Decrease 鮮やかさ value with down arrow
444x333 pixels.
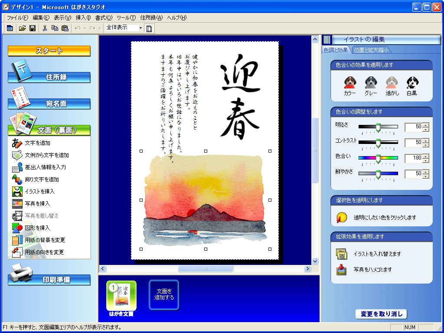(x=426, y=176)
